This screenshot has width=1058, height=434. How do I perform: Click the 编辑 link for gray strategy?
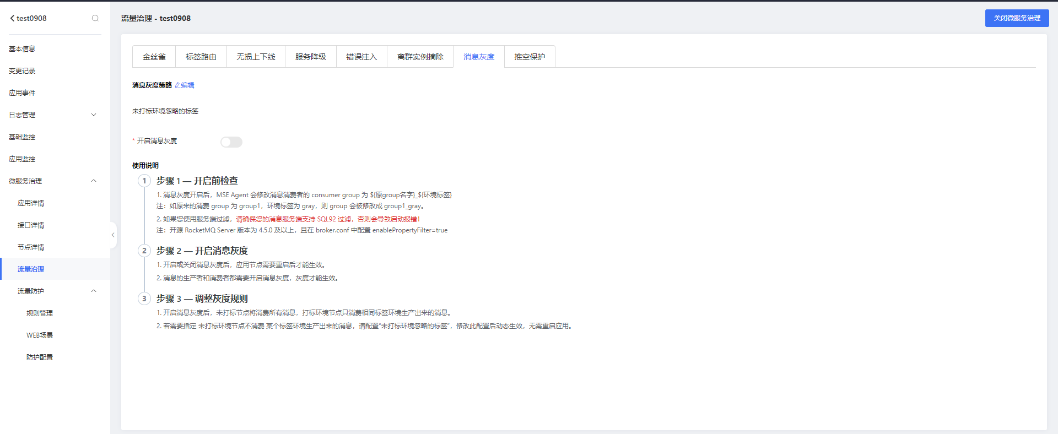187,85
